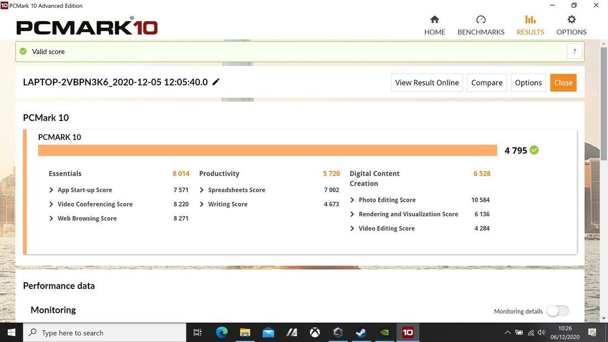Switch to the BENCHMARKS tab
The image size is (608, 342).
481,25
